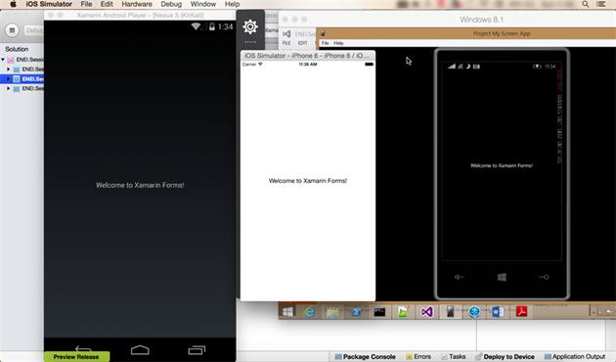Tap the Android back navigation button

[x=83, y=348]
